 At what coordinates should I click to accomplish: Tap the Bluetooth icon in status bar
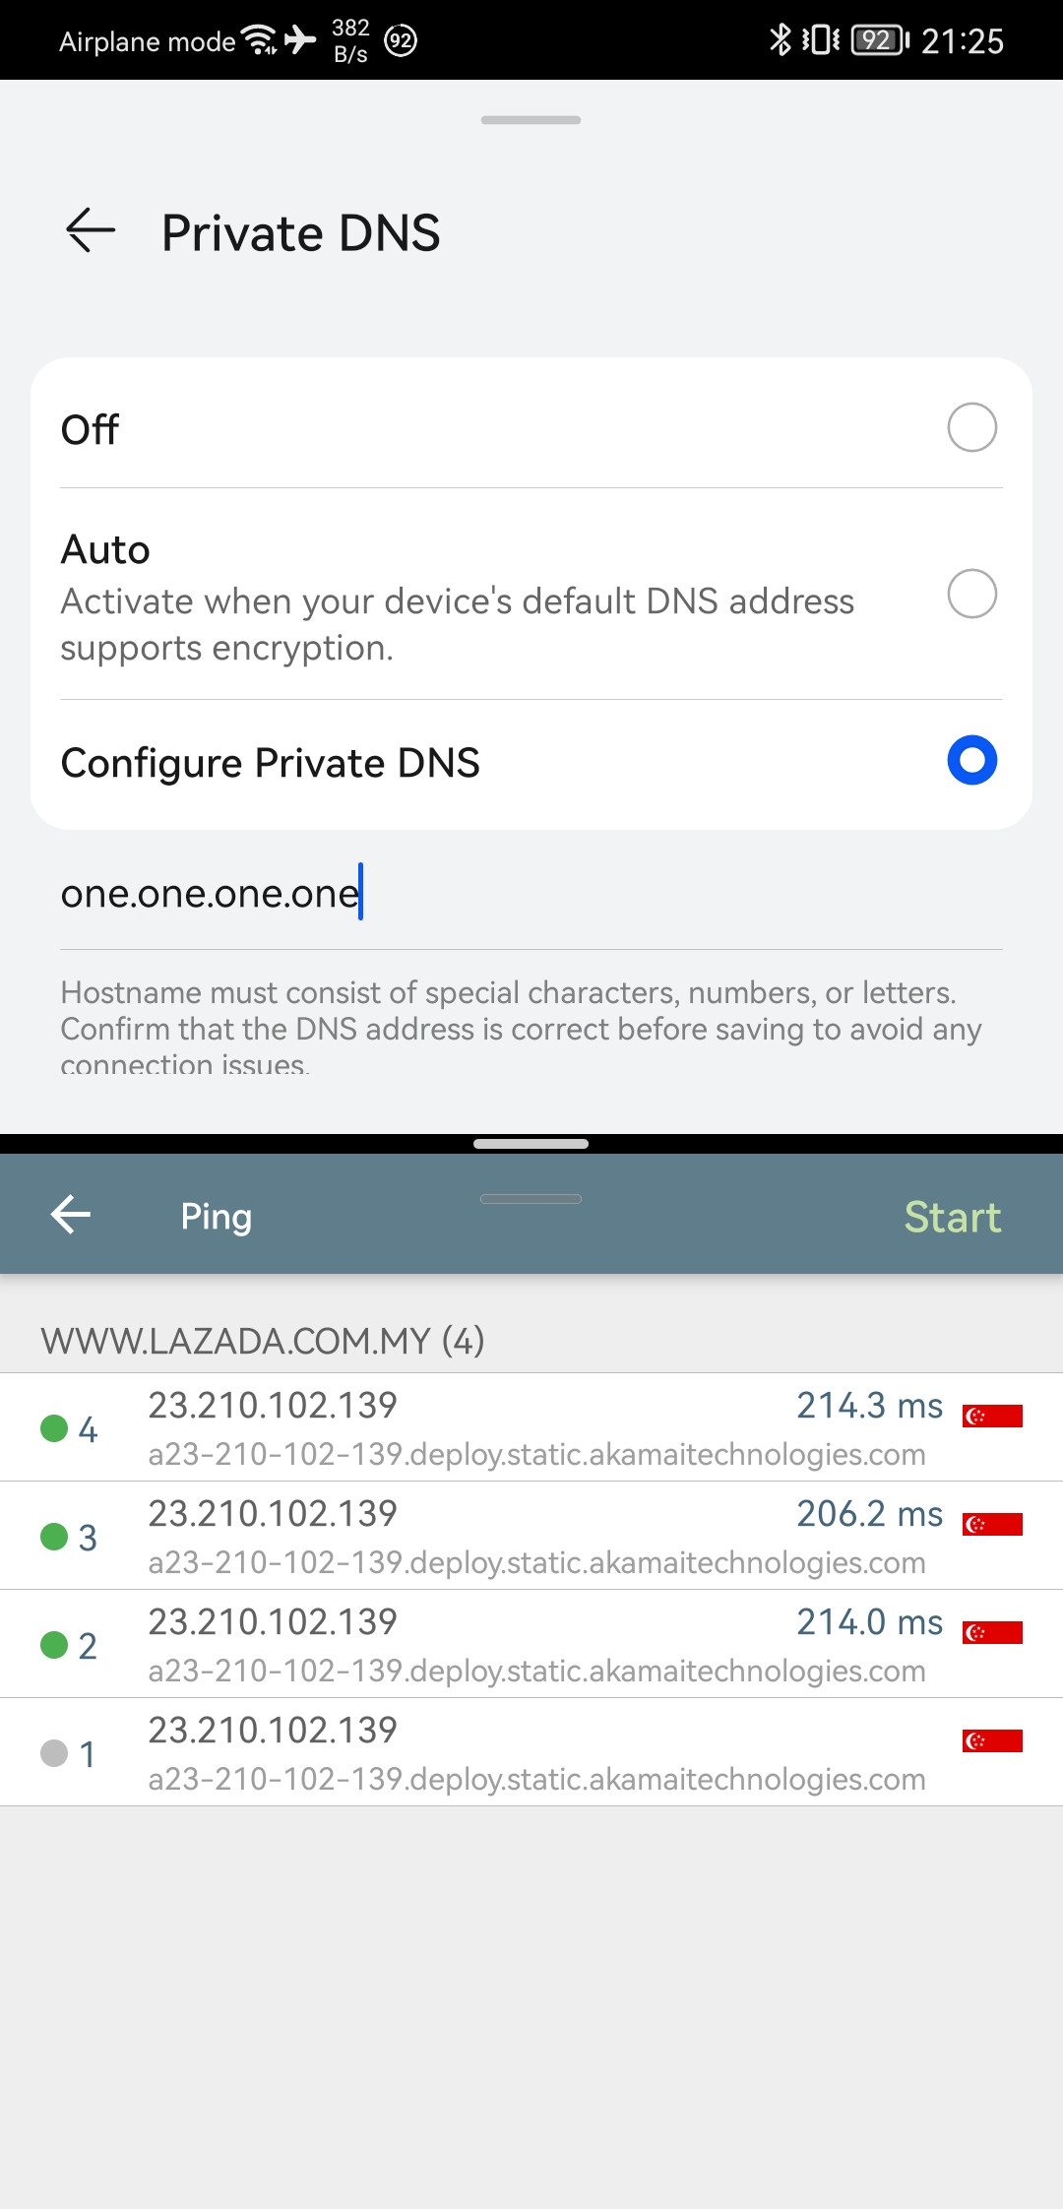pyautogui.click(x=780, y=40)
